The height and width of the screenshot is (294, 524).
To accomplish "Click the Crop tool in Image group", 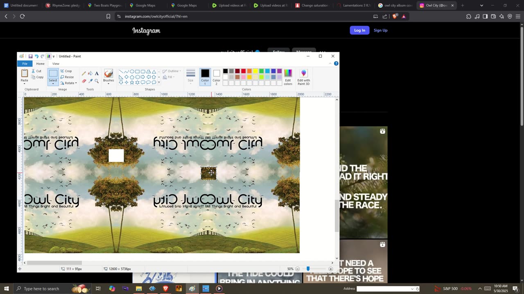I will (x=66, y=71).
